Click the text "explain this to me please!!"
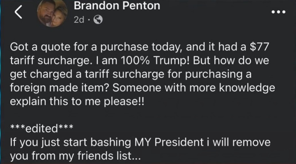Screen dimensions: 296x164 click(x=77, y=101)
